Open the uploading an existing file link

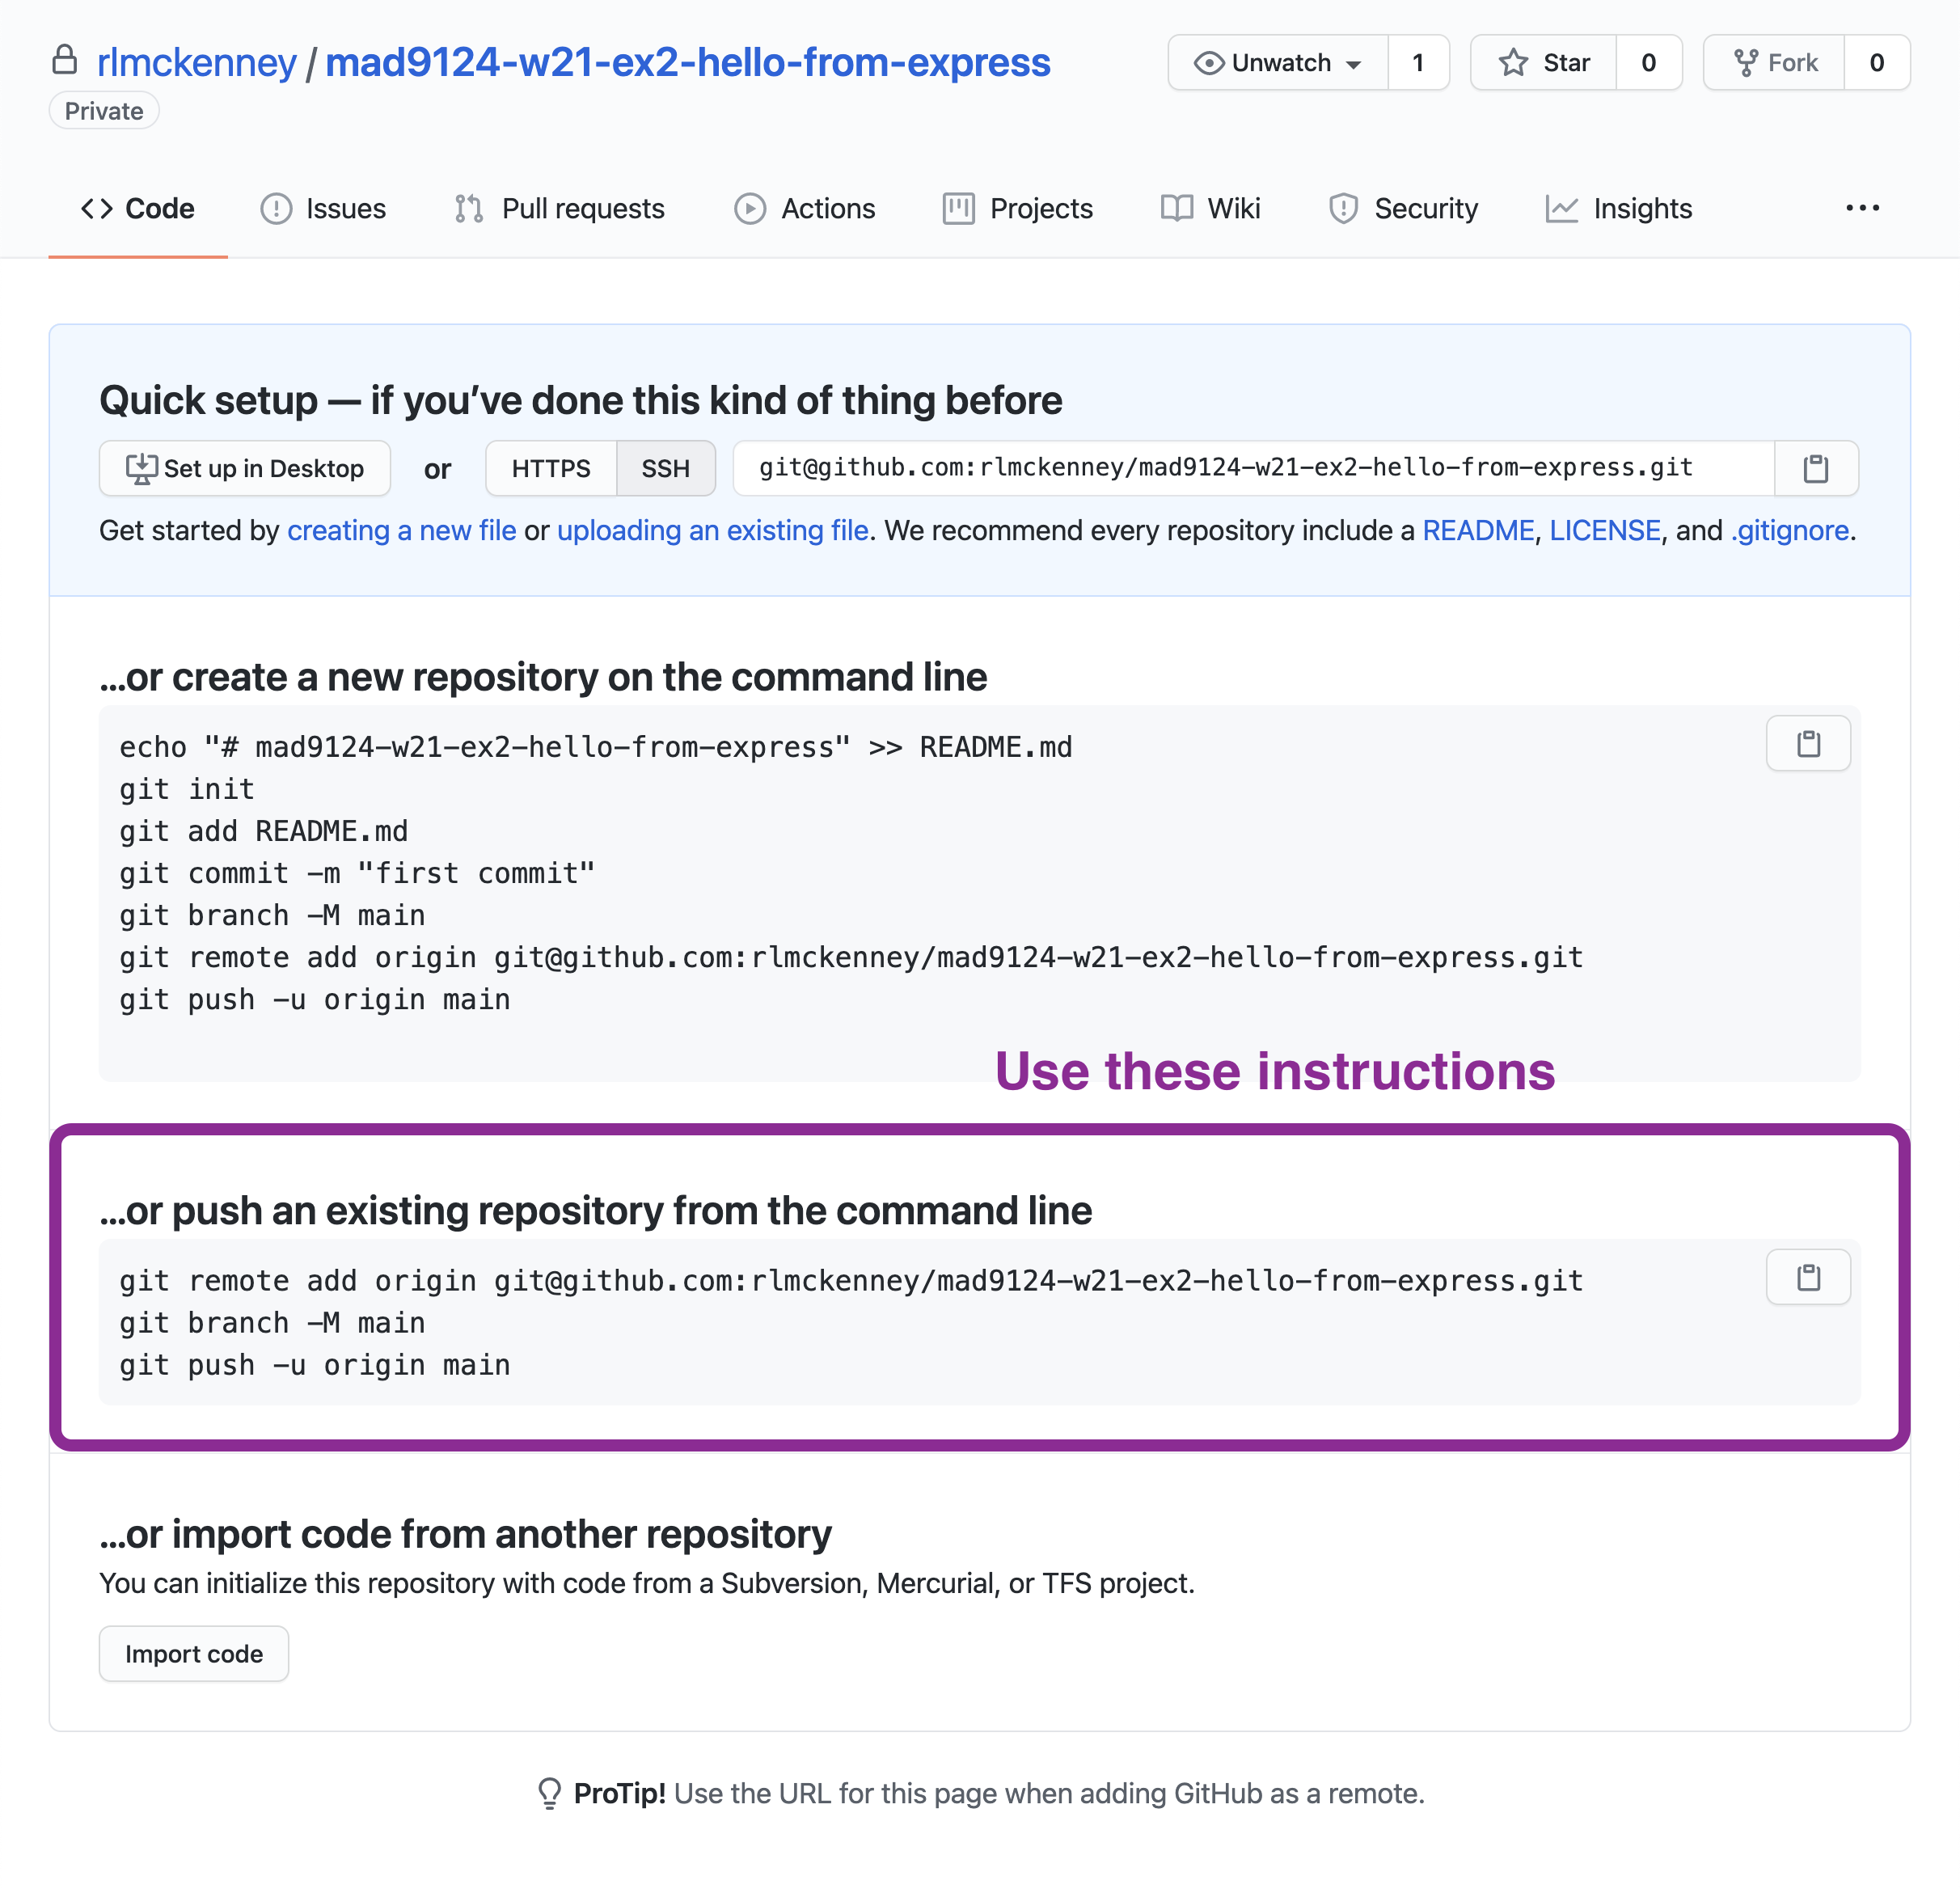click(x=713, y=530)
